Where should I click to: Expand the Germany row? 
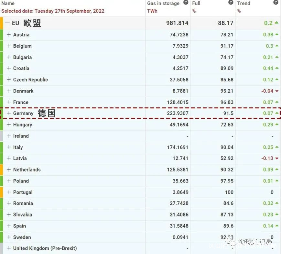(9, 113)
